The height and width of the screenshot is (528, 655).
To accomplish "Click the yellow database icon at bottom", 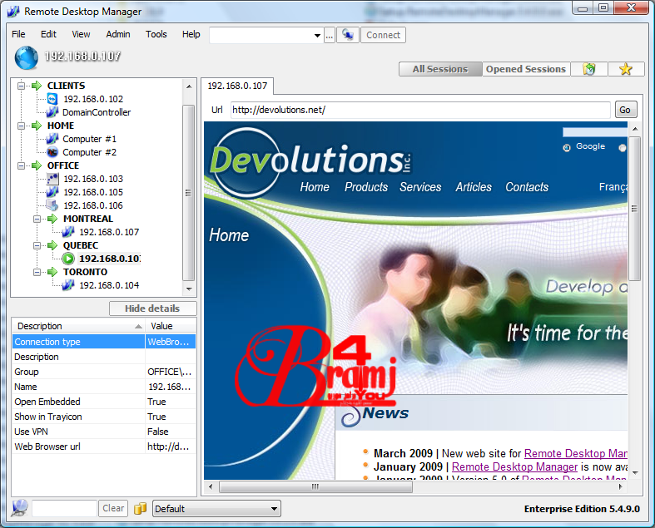I will (x=141, y=508).
